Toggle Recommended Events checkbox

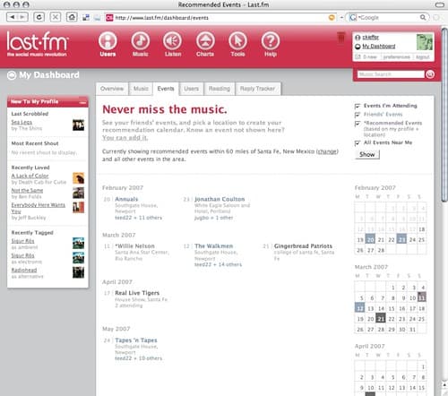pos(358,124)
